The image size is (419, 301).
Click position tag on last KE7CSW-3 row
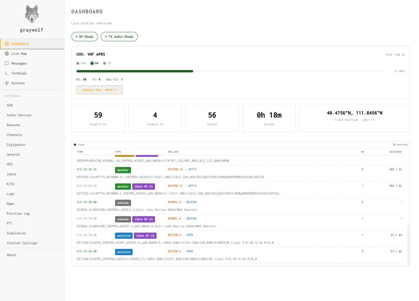pos(124,252)
